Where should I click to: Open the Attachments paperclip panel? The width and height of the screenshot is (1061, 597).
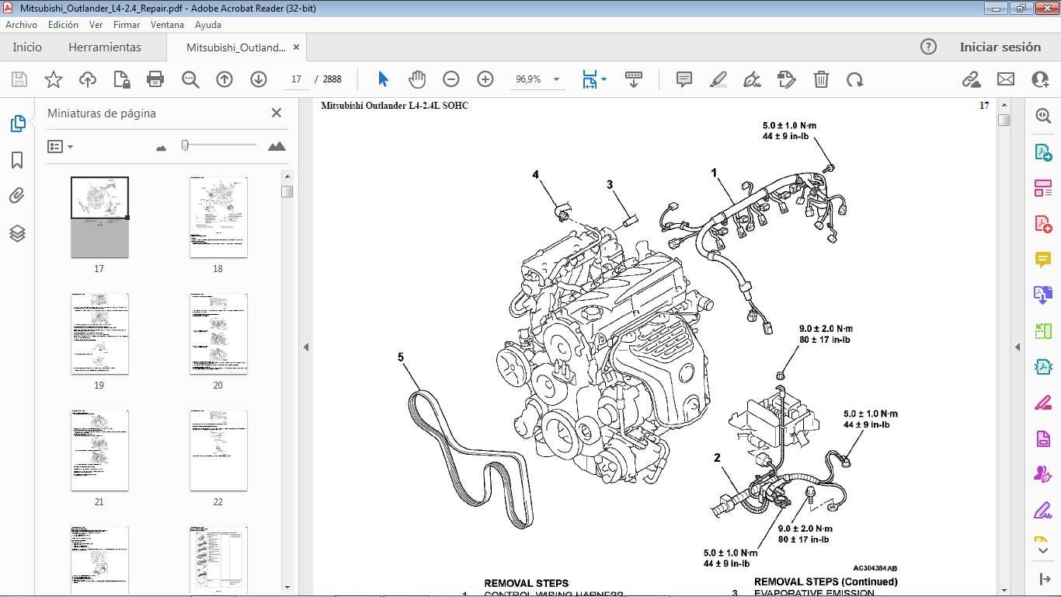click(x=17, y=196)
